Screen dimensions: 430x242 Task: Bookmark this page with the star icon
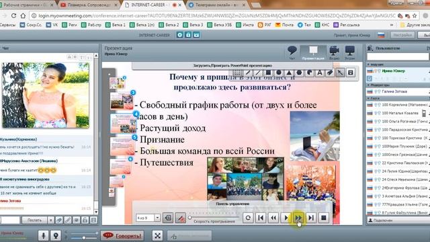coord(415,15)
